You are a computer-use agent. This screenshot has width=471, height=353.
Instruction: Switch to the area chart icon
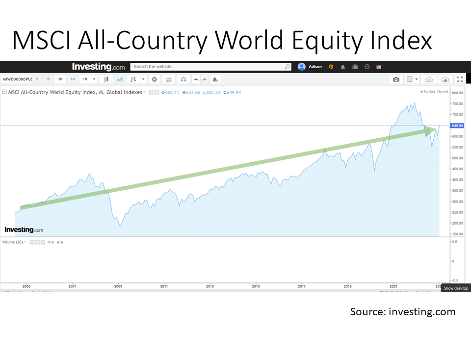[120, 79]
